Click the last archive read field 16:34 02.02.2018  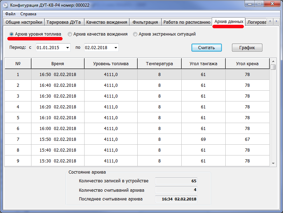click(176, 199)
